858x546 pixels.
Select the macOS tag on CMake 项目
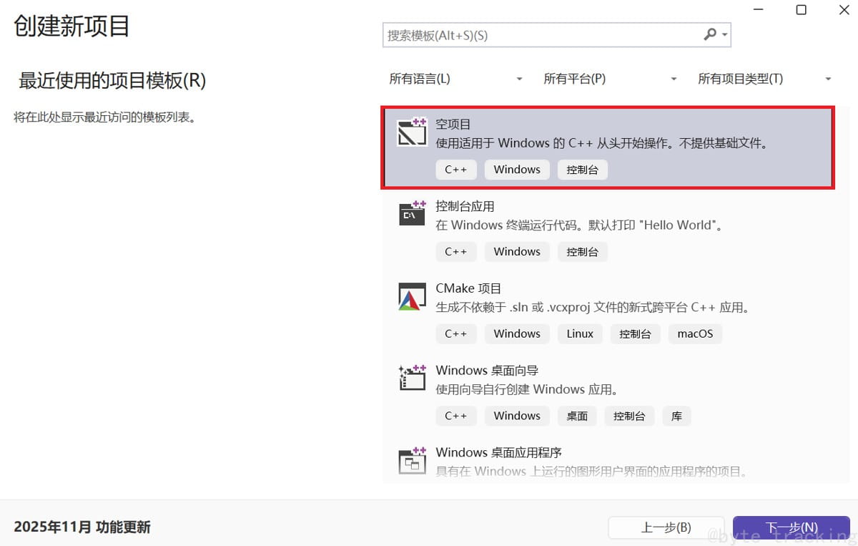(695, 333)
